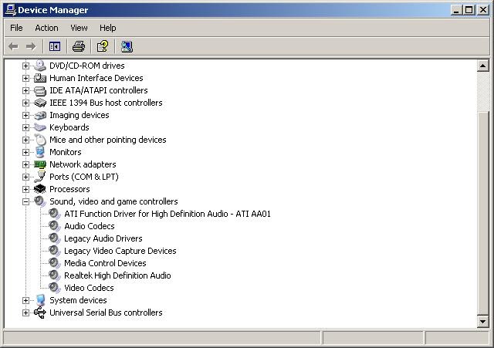Expand the System devices node
Image resolution: width=494 pixels, height=348 pixels.
[x=25, y=300]
